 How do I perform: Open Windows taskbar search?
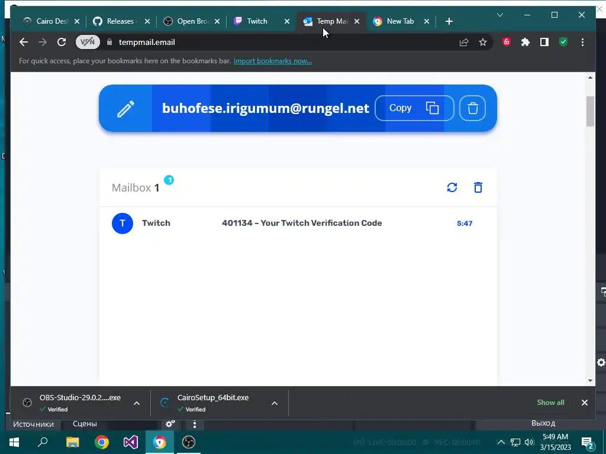click(x=43, y=442)
